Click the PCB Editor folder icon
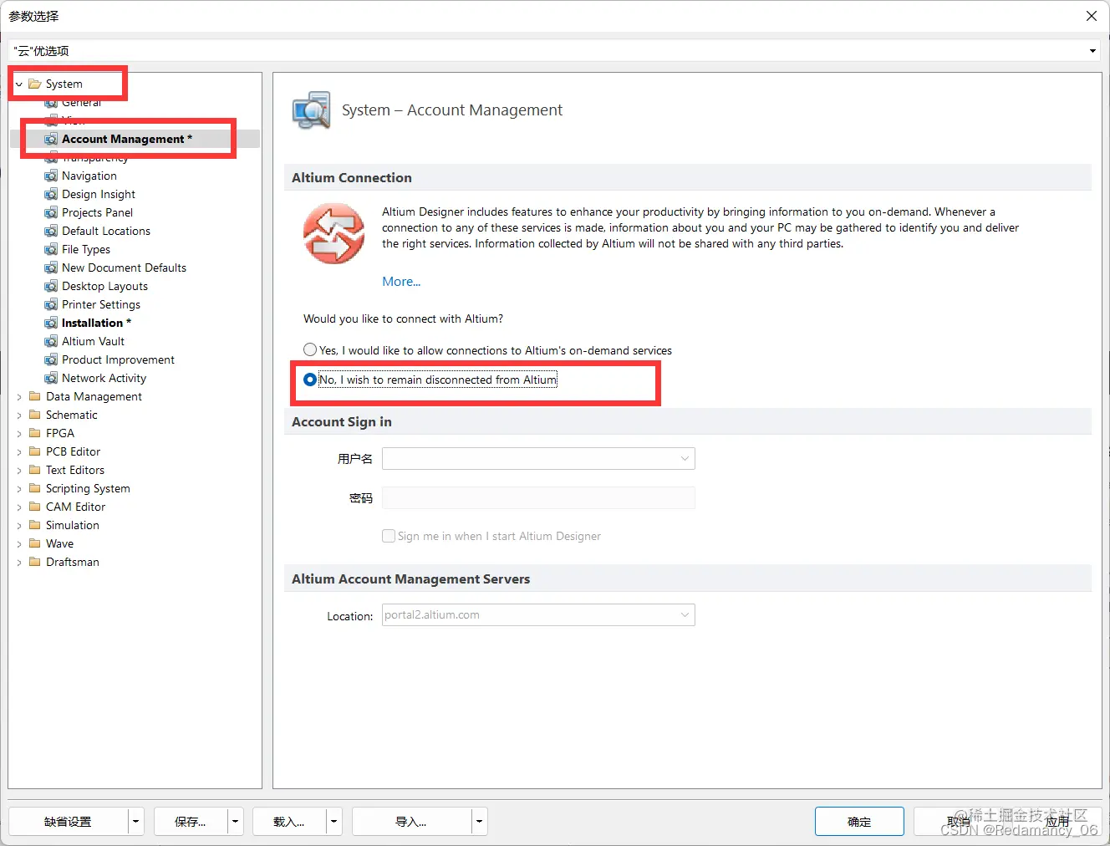 tap(35, 451)
